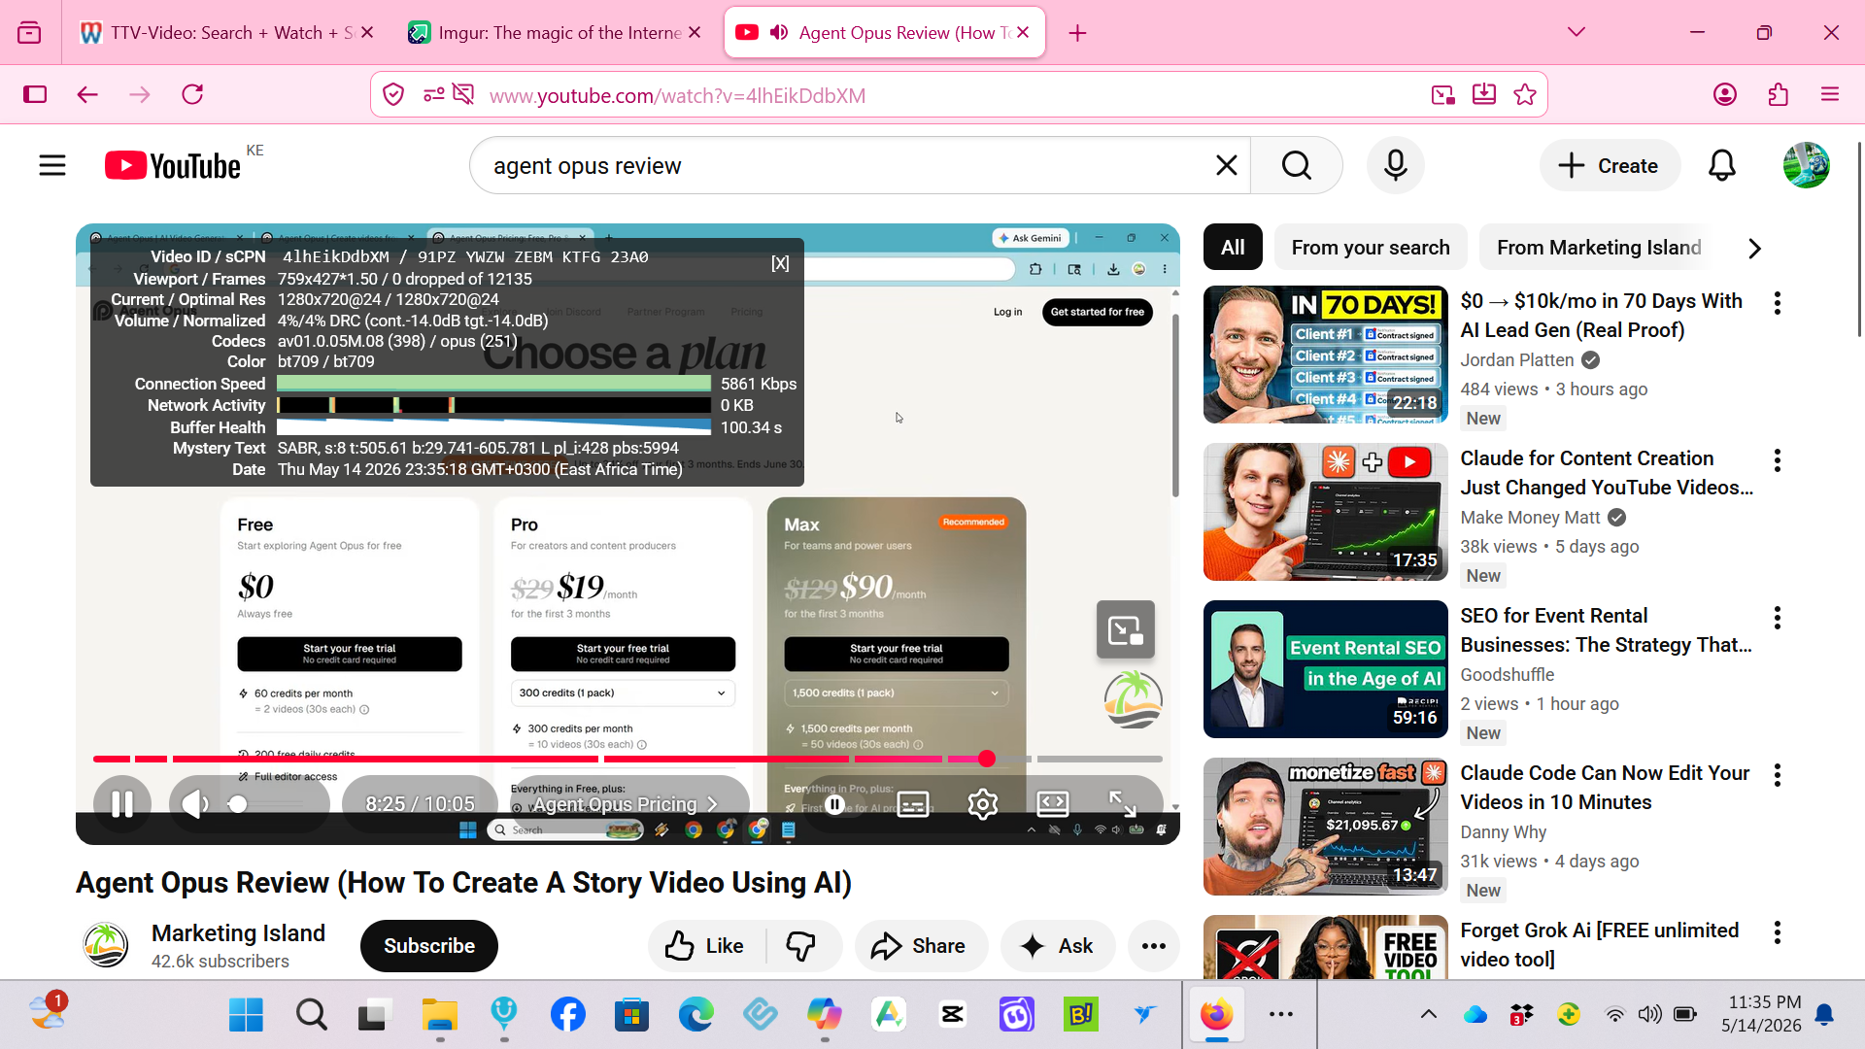This screenshot has height=1049, width=1865.
Task: Show more filter chips with the right chevron
Action: [1754, 248]
